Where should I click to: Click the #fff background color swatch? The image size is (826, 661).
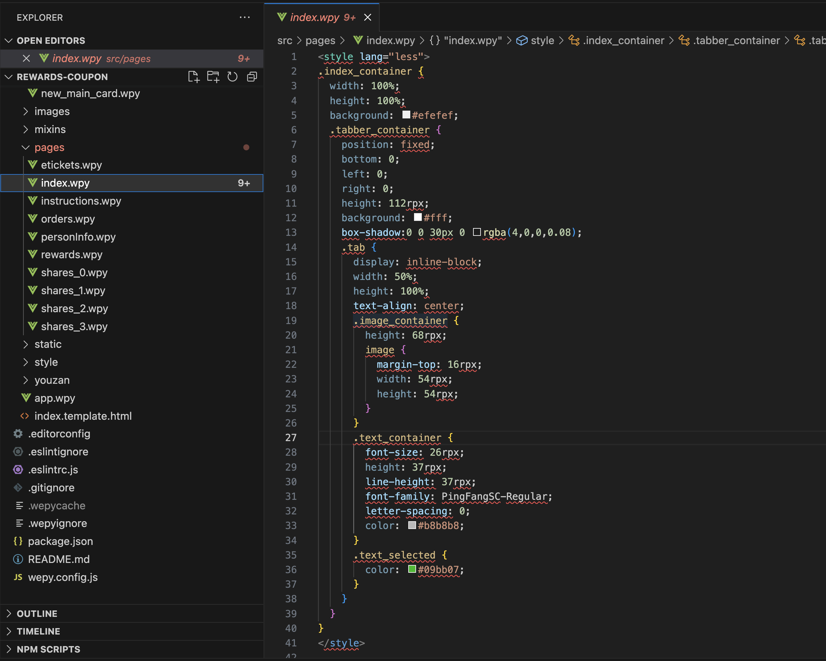[x=418, y=218]
